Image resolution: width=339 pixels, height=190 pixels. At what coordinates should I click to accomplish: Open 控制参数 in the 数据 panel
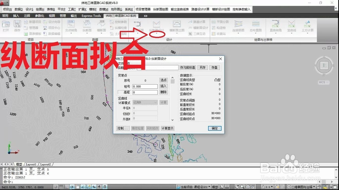(x=118, y=22)
